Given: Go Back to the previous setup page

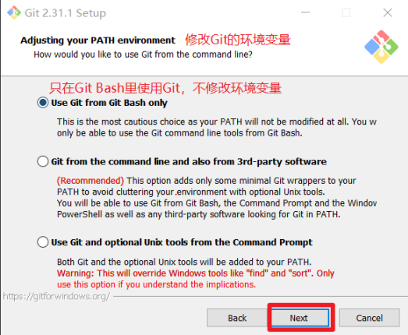Looking at the screenshot, I should (x=237, y=318).
